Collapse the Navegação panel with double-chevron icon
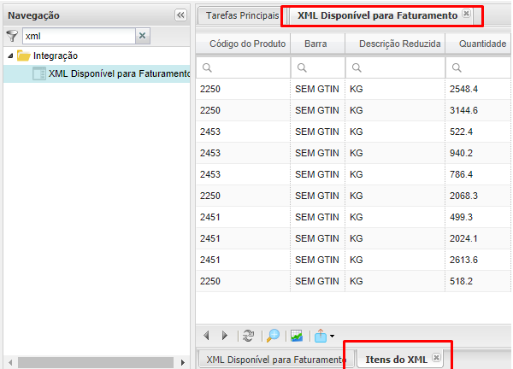This screenshot has height=369, width=513. [180, 15]
